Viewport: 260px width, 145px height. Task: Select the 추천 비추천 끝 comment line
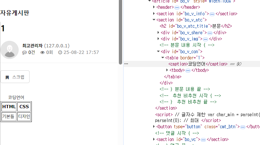point(188,102)
